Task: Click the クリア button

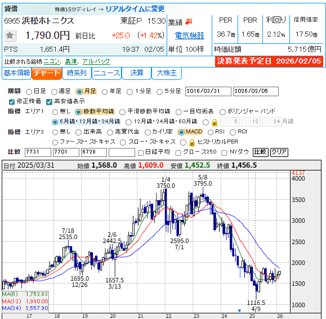Action: [x=279, y=152]
